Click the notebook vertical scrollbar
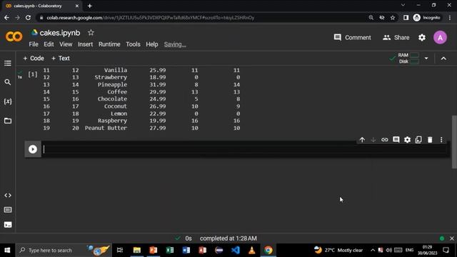 pos(454,141)
